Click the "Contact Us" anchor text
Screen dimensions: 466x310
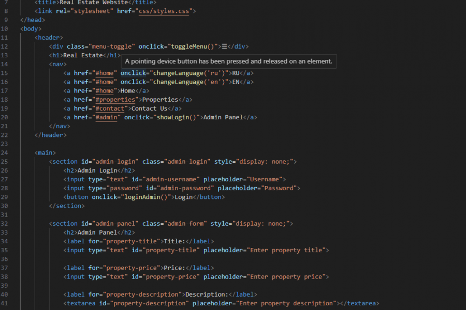tap(150, 109)
